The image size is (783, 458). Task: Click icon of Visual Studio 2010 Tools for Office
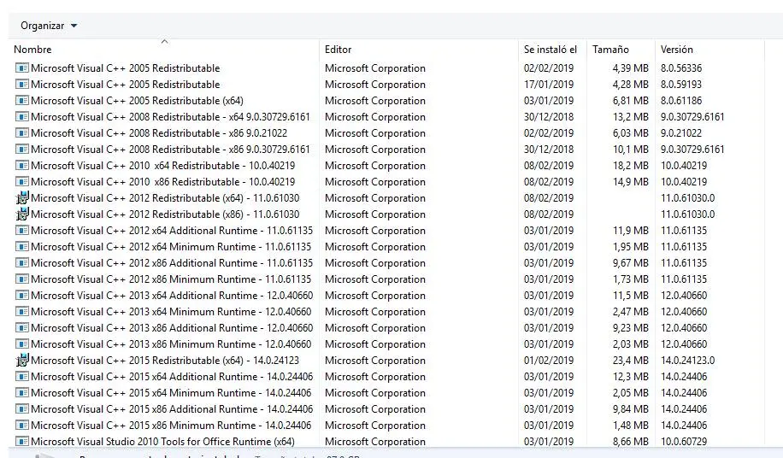(x=22, y=442)
